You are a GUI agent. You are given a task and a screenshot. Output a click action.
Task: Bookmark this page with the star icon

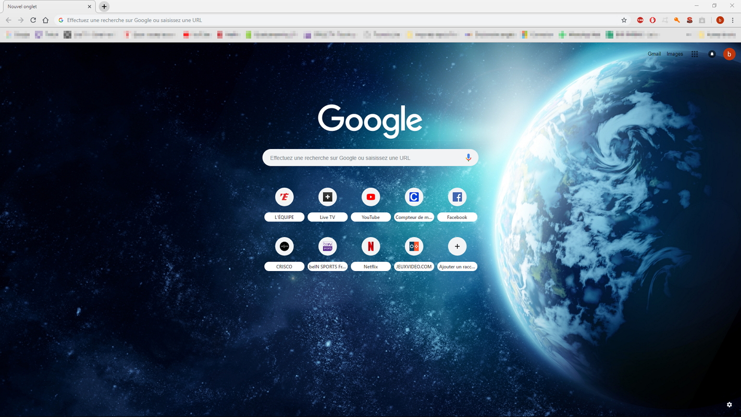[x=624, y=20]
